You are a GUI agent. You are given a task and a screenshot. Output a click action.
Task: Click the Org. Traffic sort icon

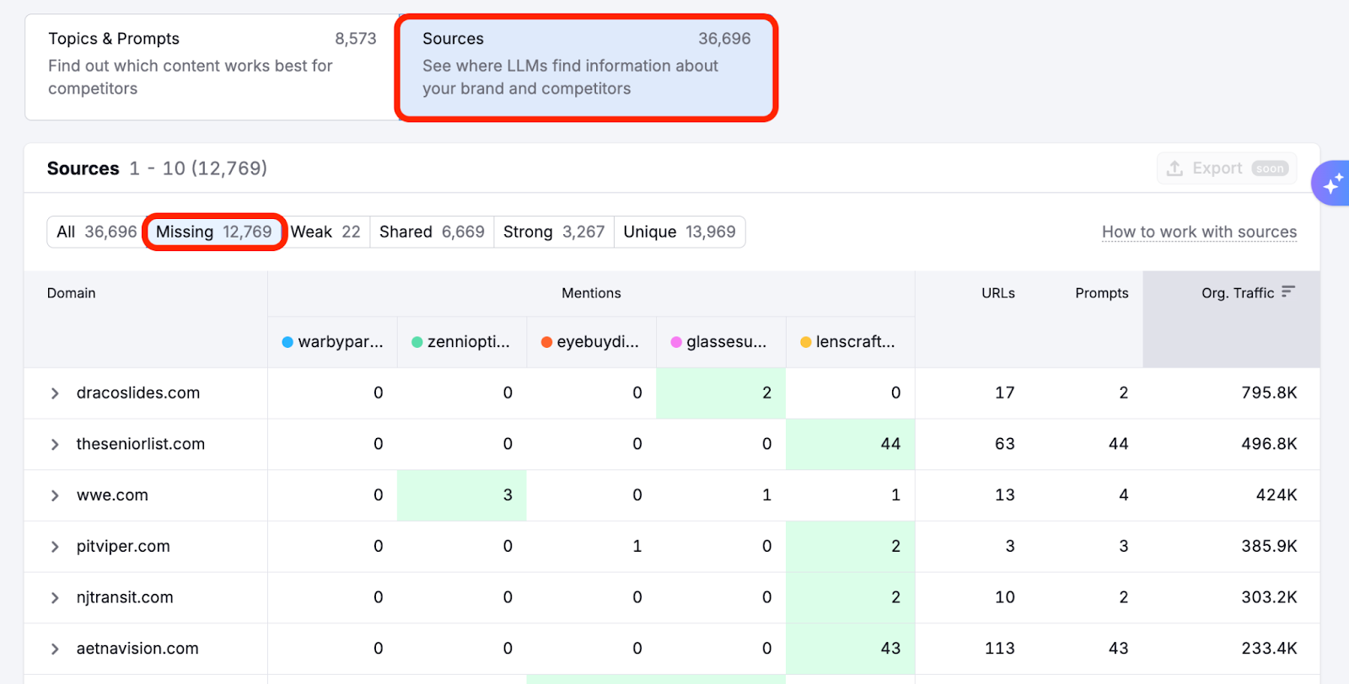[1287, 292]
